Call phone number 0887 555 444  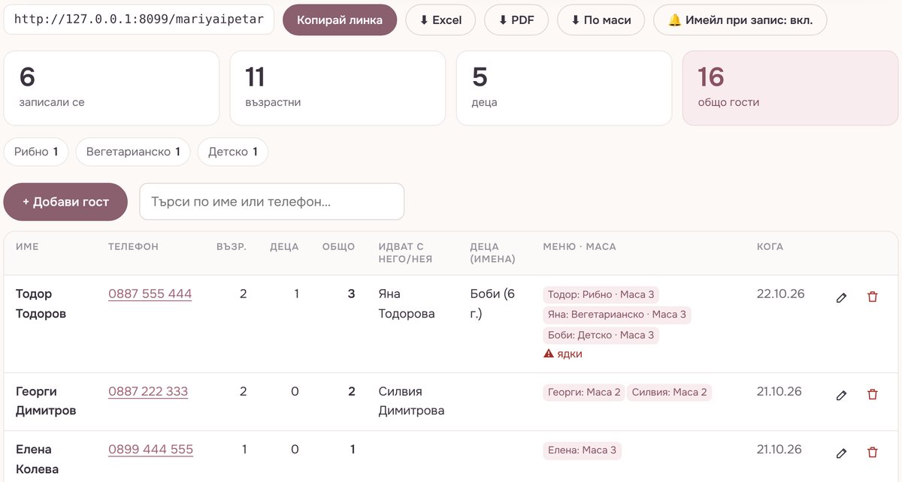[150, 294]
